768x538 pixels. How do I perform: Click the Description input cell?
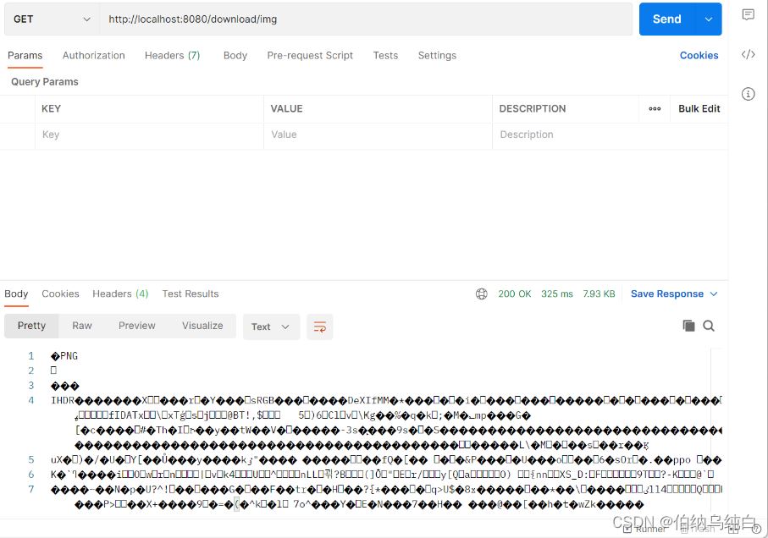coord(610,134)
